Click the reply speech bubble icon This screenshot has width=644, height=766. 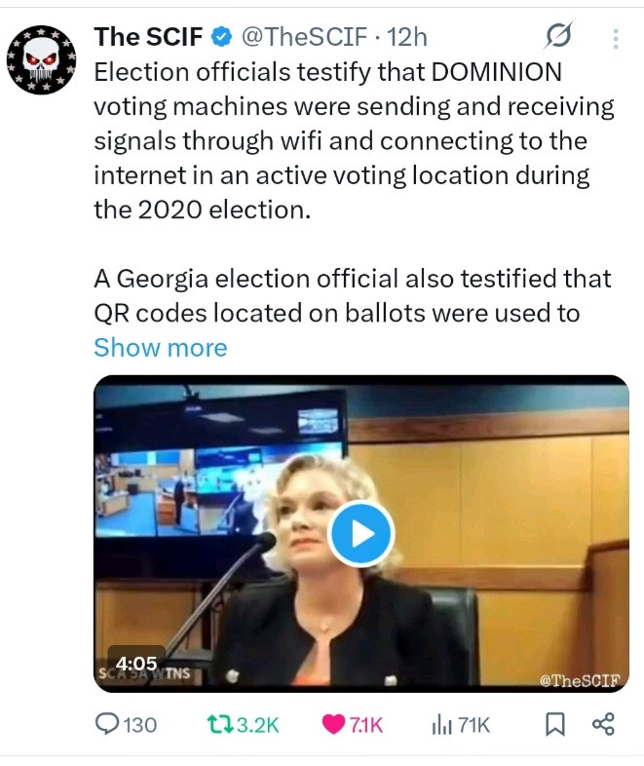click(x=107, y=724)
